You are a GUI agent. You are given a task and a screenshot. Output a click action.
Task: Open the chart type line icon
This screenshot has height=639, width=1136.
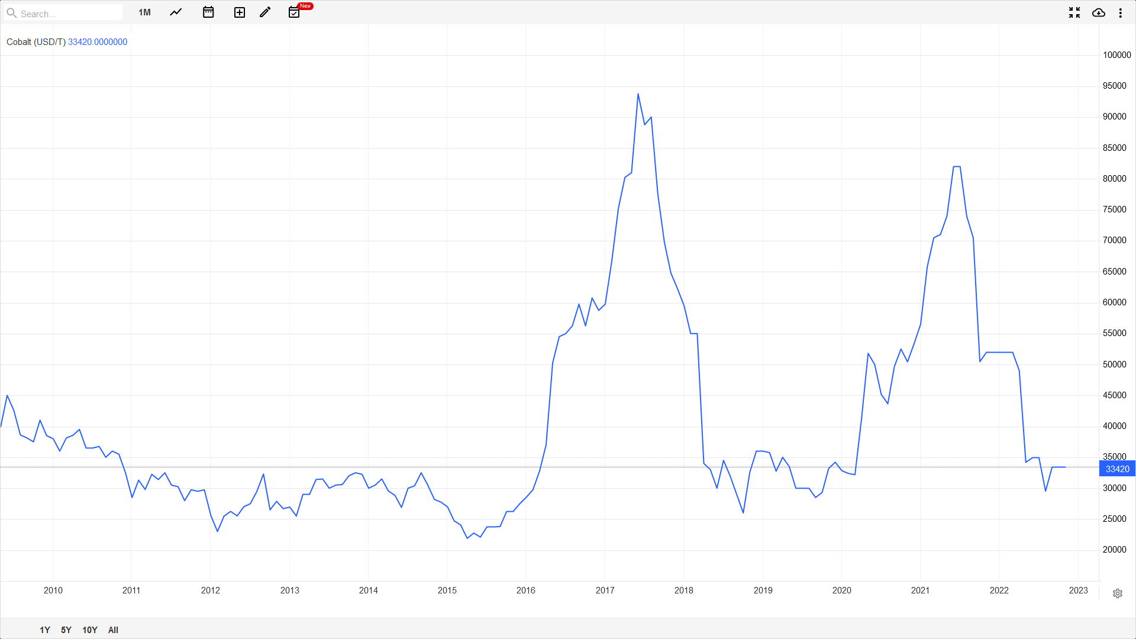(x=176, y=12)
